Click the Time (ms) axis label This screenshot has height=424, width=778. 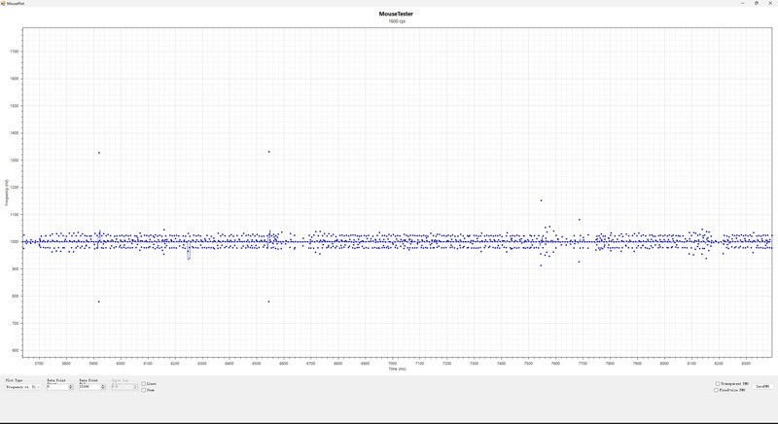tap(397, 369)
